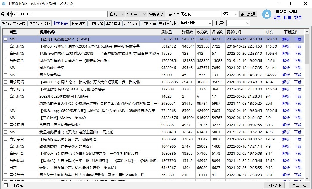This screenshot has width=312, height=189.
Task: Check the box for 【经典】周杰伦全MV row
Action: pos(5,39)
